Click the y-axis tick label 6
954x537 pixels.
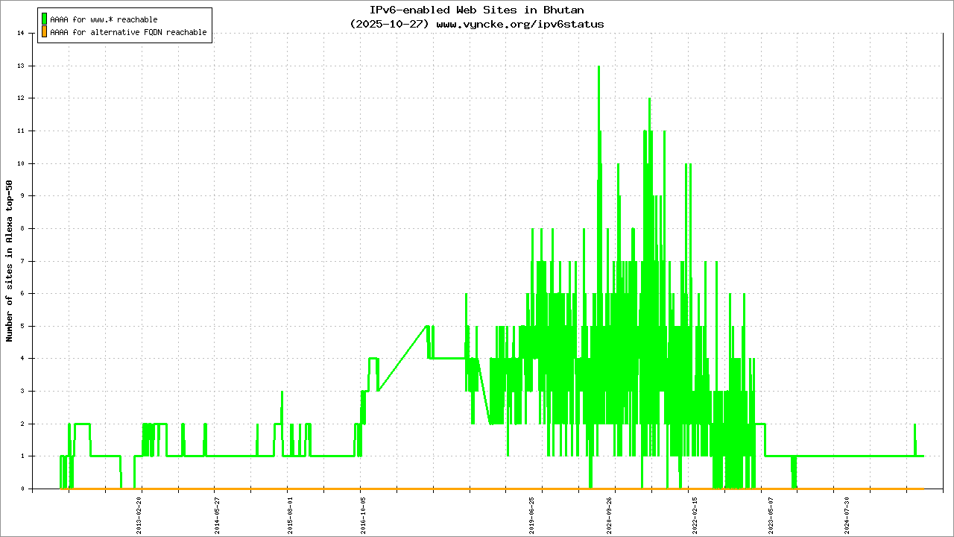point(24,293)
